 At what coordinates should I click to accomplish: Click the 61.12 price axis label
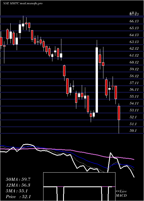[x=134, y=55]
